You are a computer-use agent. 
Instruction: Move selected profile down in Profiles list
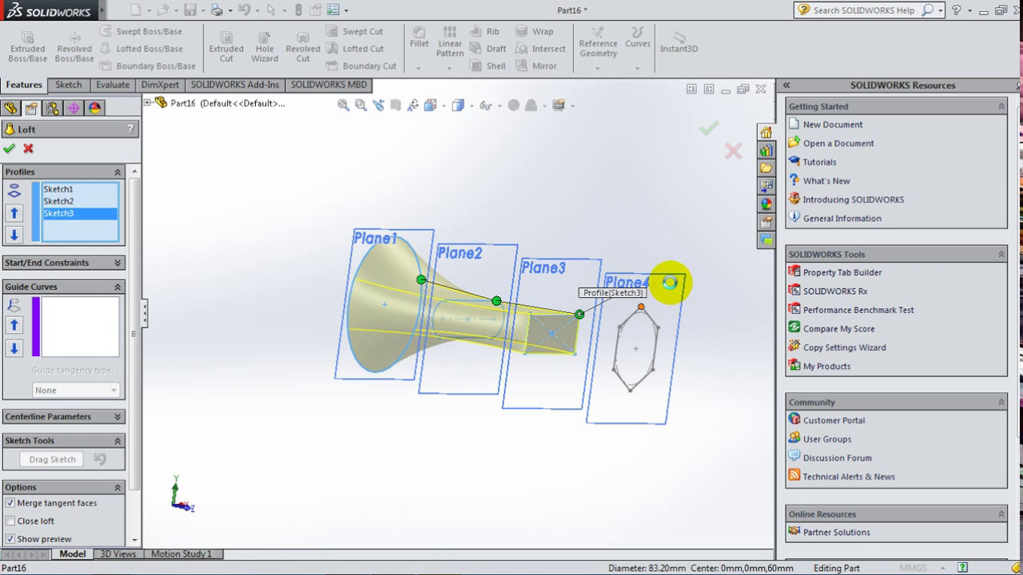click(x=14, y=234)
